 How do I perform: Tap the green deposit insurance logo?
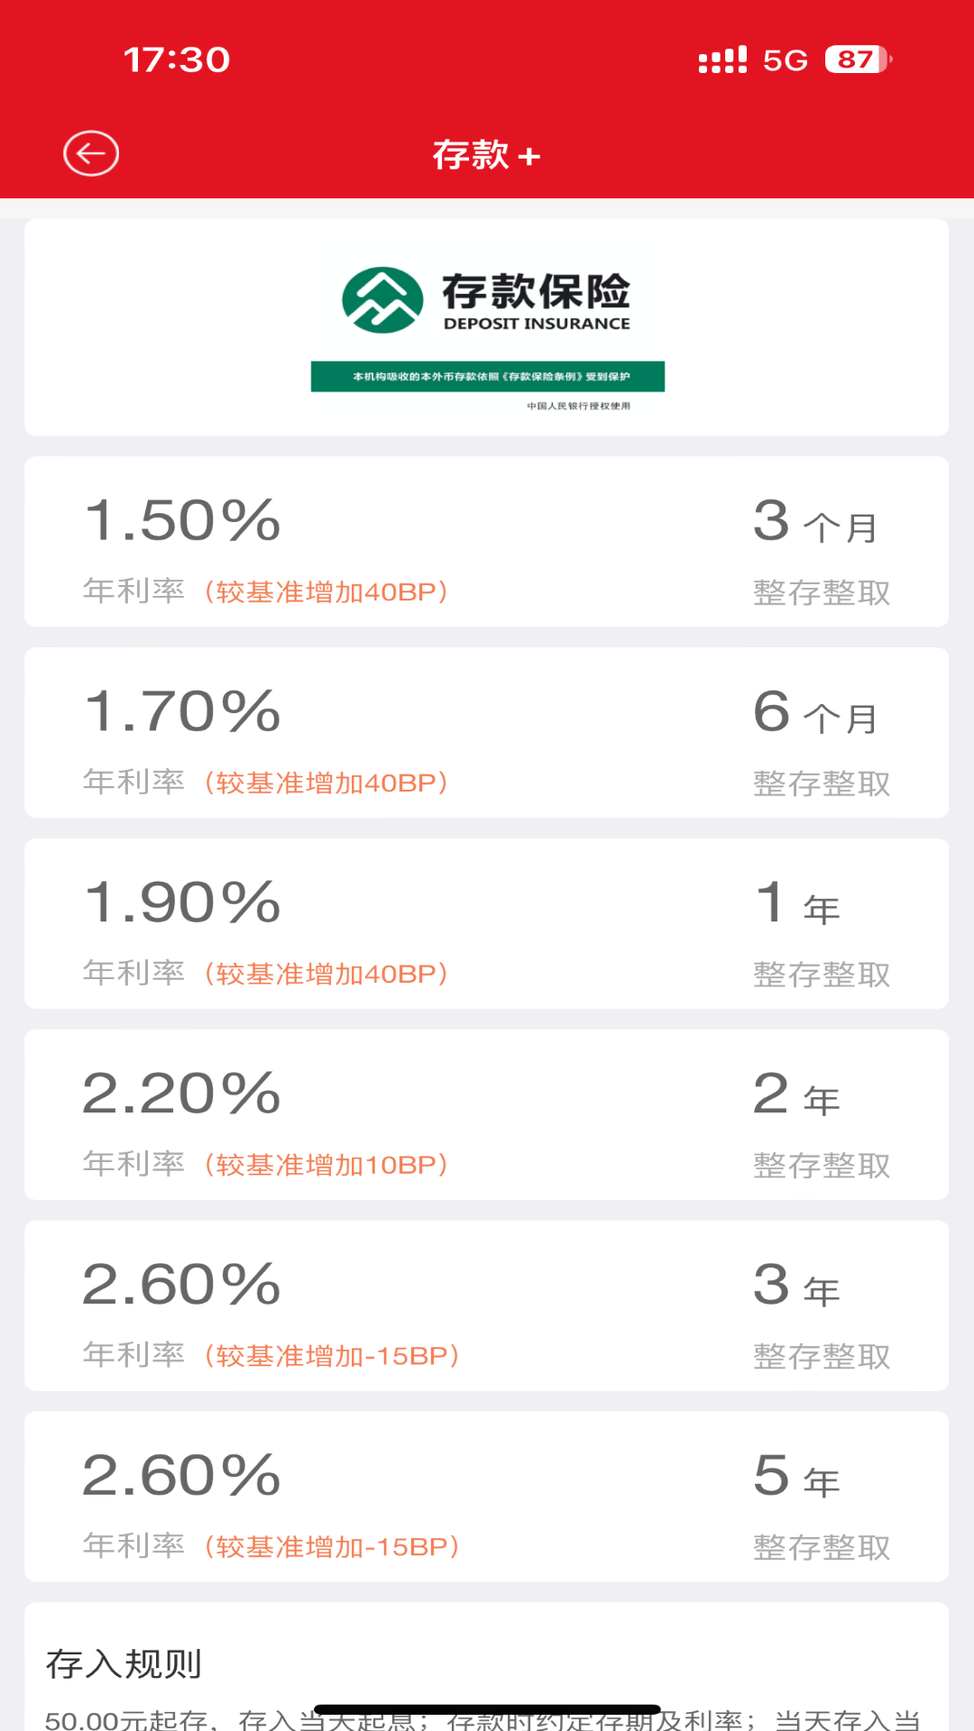pyautogui.click(x=382, y=300)
